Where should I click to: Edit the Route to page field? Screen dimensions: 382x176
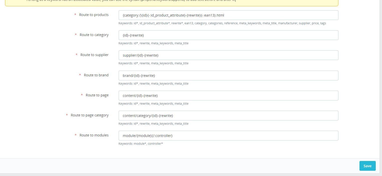coord(228,95)
